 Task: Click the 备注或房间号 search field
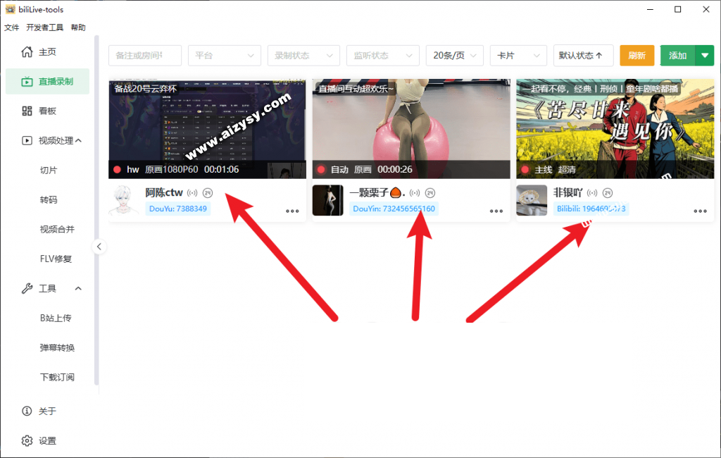[144, 56]
